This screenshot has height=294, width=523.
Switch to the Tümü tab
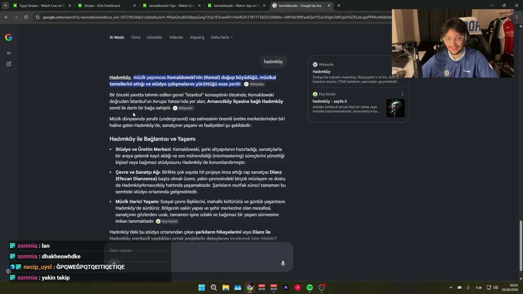(136, 38)
